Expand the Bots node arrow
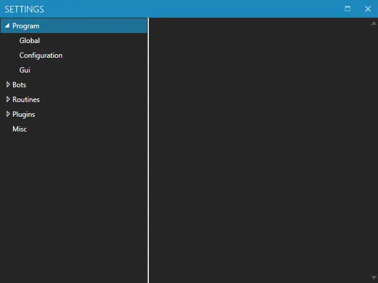Viewport: 378px width, 283px height. [x=8, y=85]
